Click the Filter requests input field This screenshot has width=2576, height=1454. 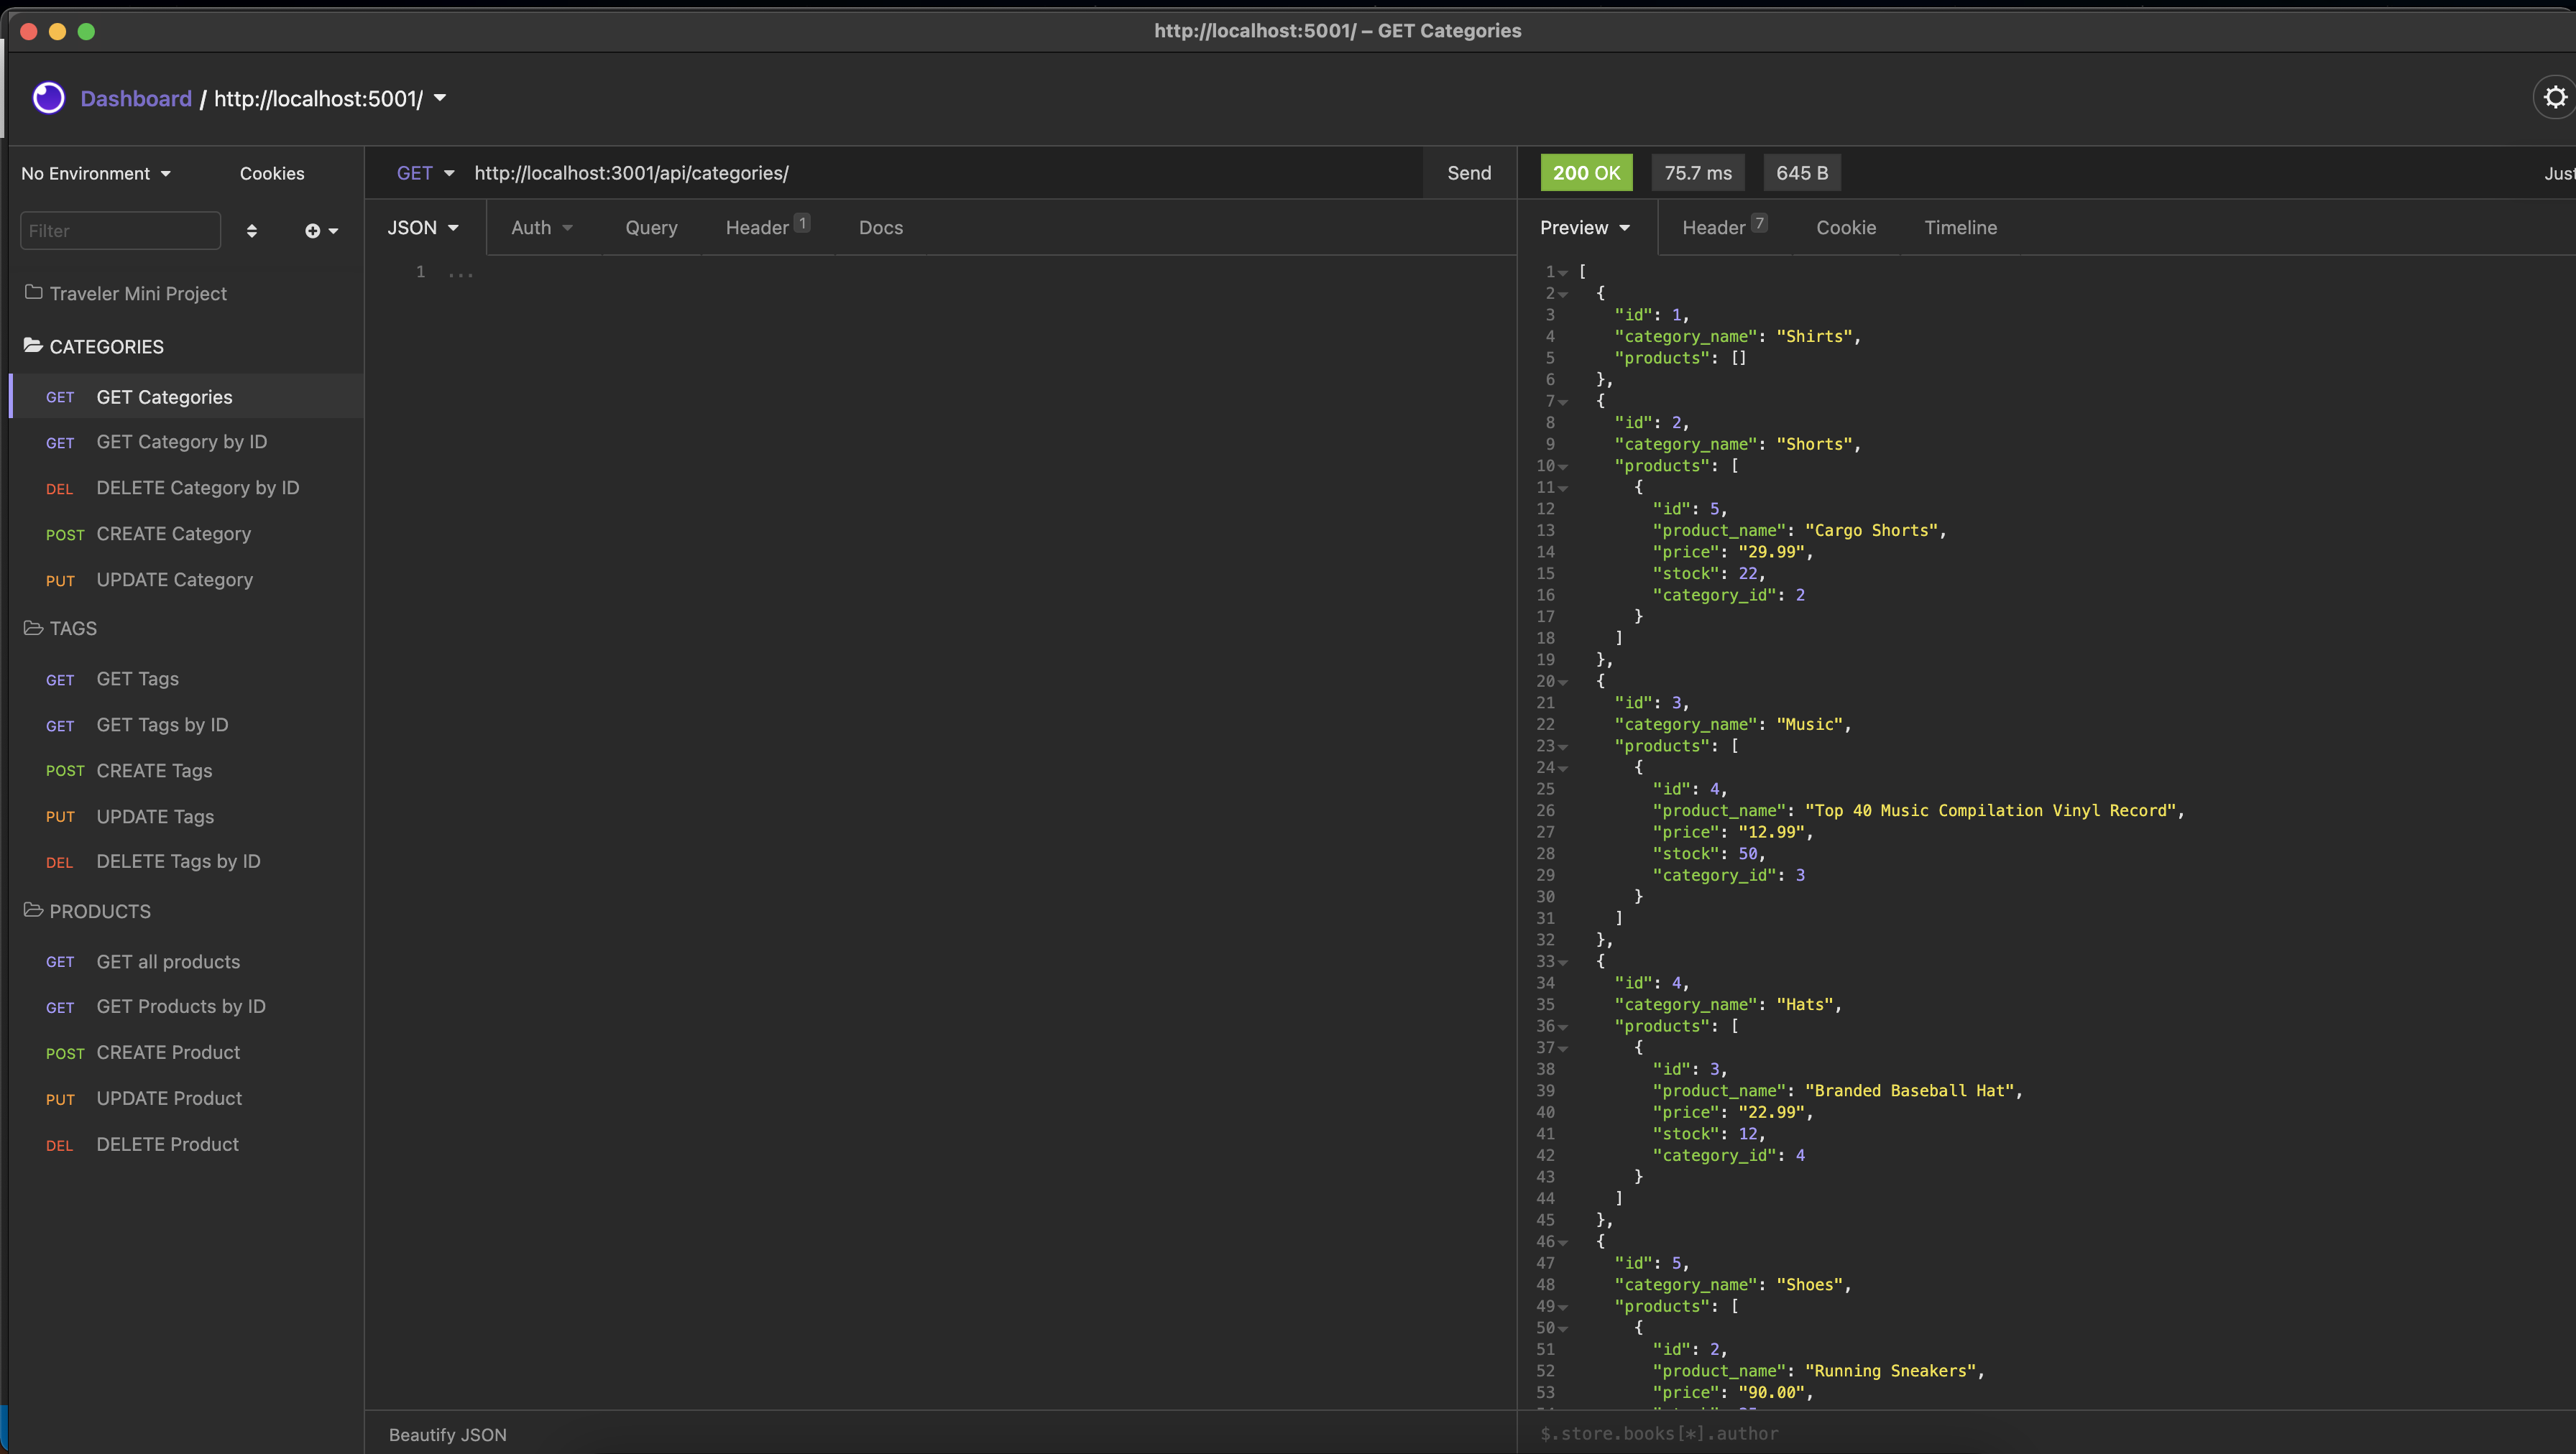coord(120,231)
